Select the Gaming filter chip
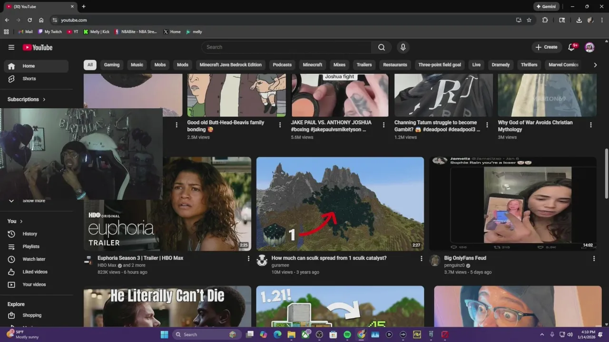This screenshot has width=609, height=342. [112, 65]
